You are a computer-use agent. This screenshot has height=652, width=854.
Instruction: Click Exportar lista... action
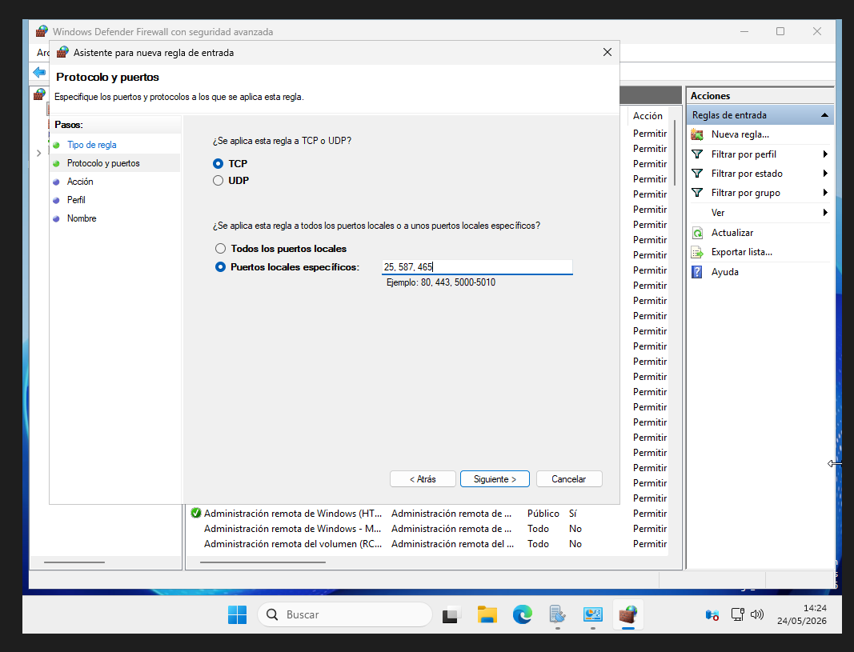[x=742, y=253]
